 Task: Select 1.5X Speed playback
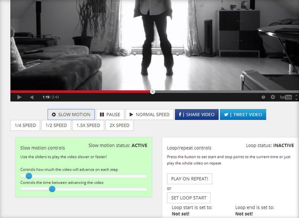[88, 125]
